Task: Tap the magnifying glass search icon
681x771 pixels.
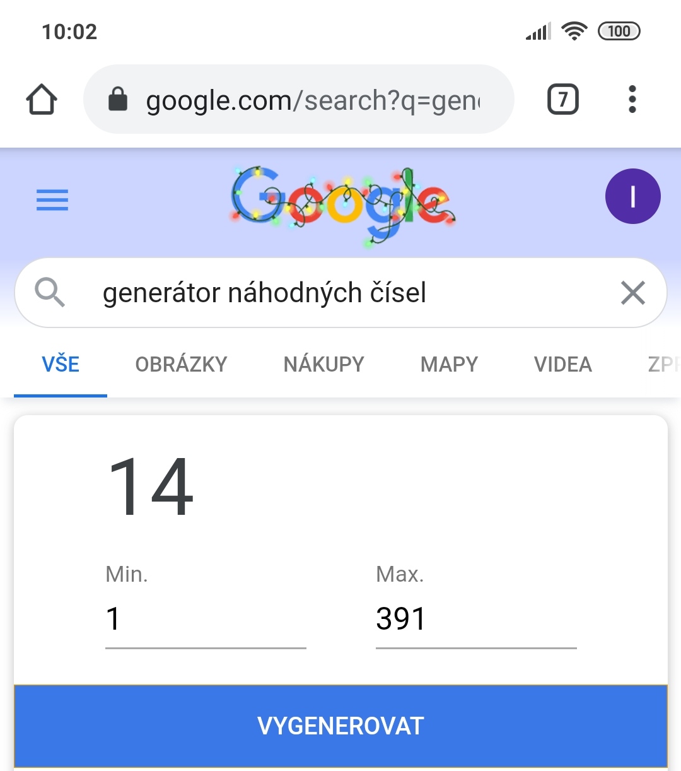Action: click(x=50, y=293)
